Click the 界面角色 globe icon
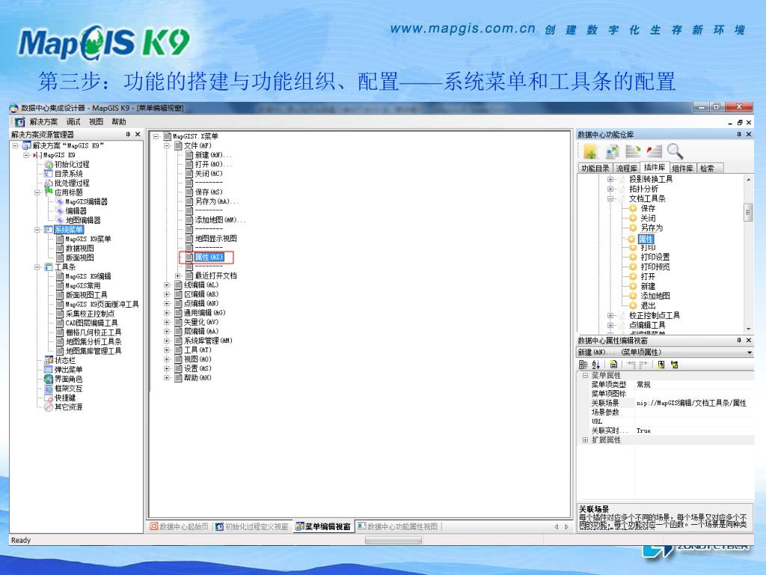Screen dimensions: 766x575 tap(49, 379)
